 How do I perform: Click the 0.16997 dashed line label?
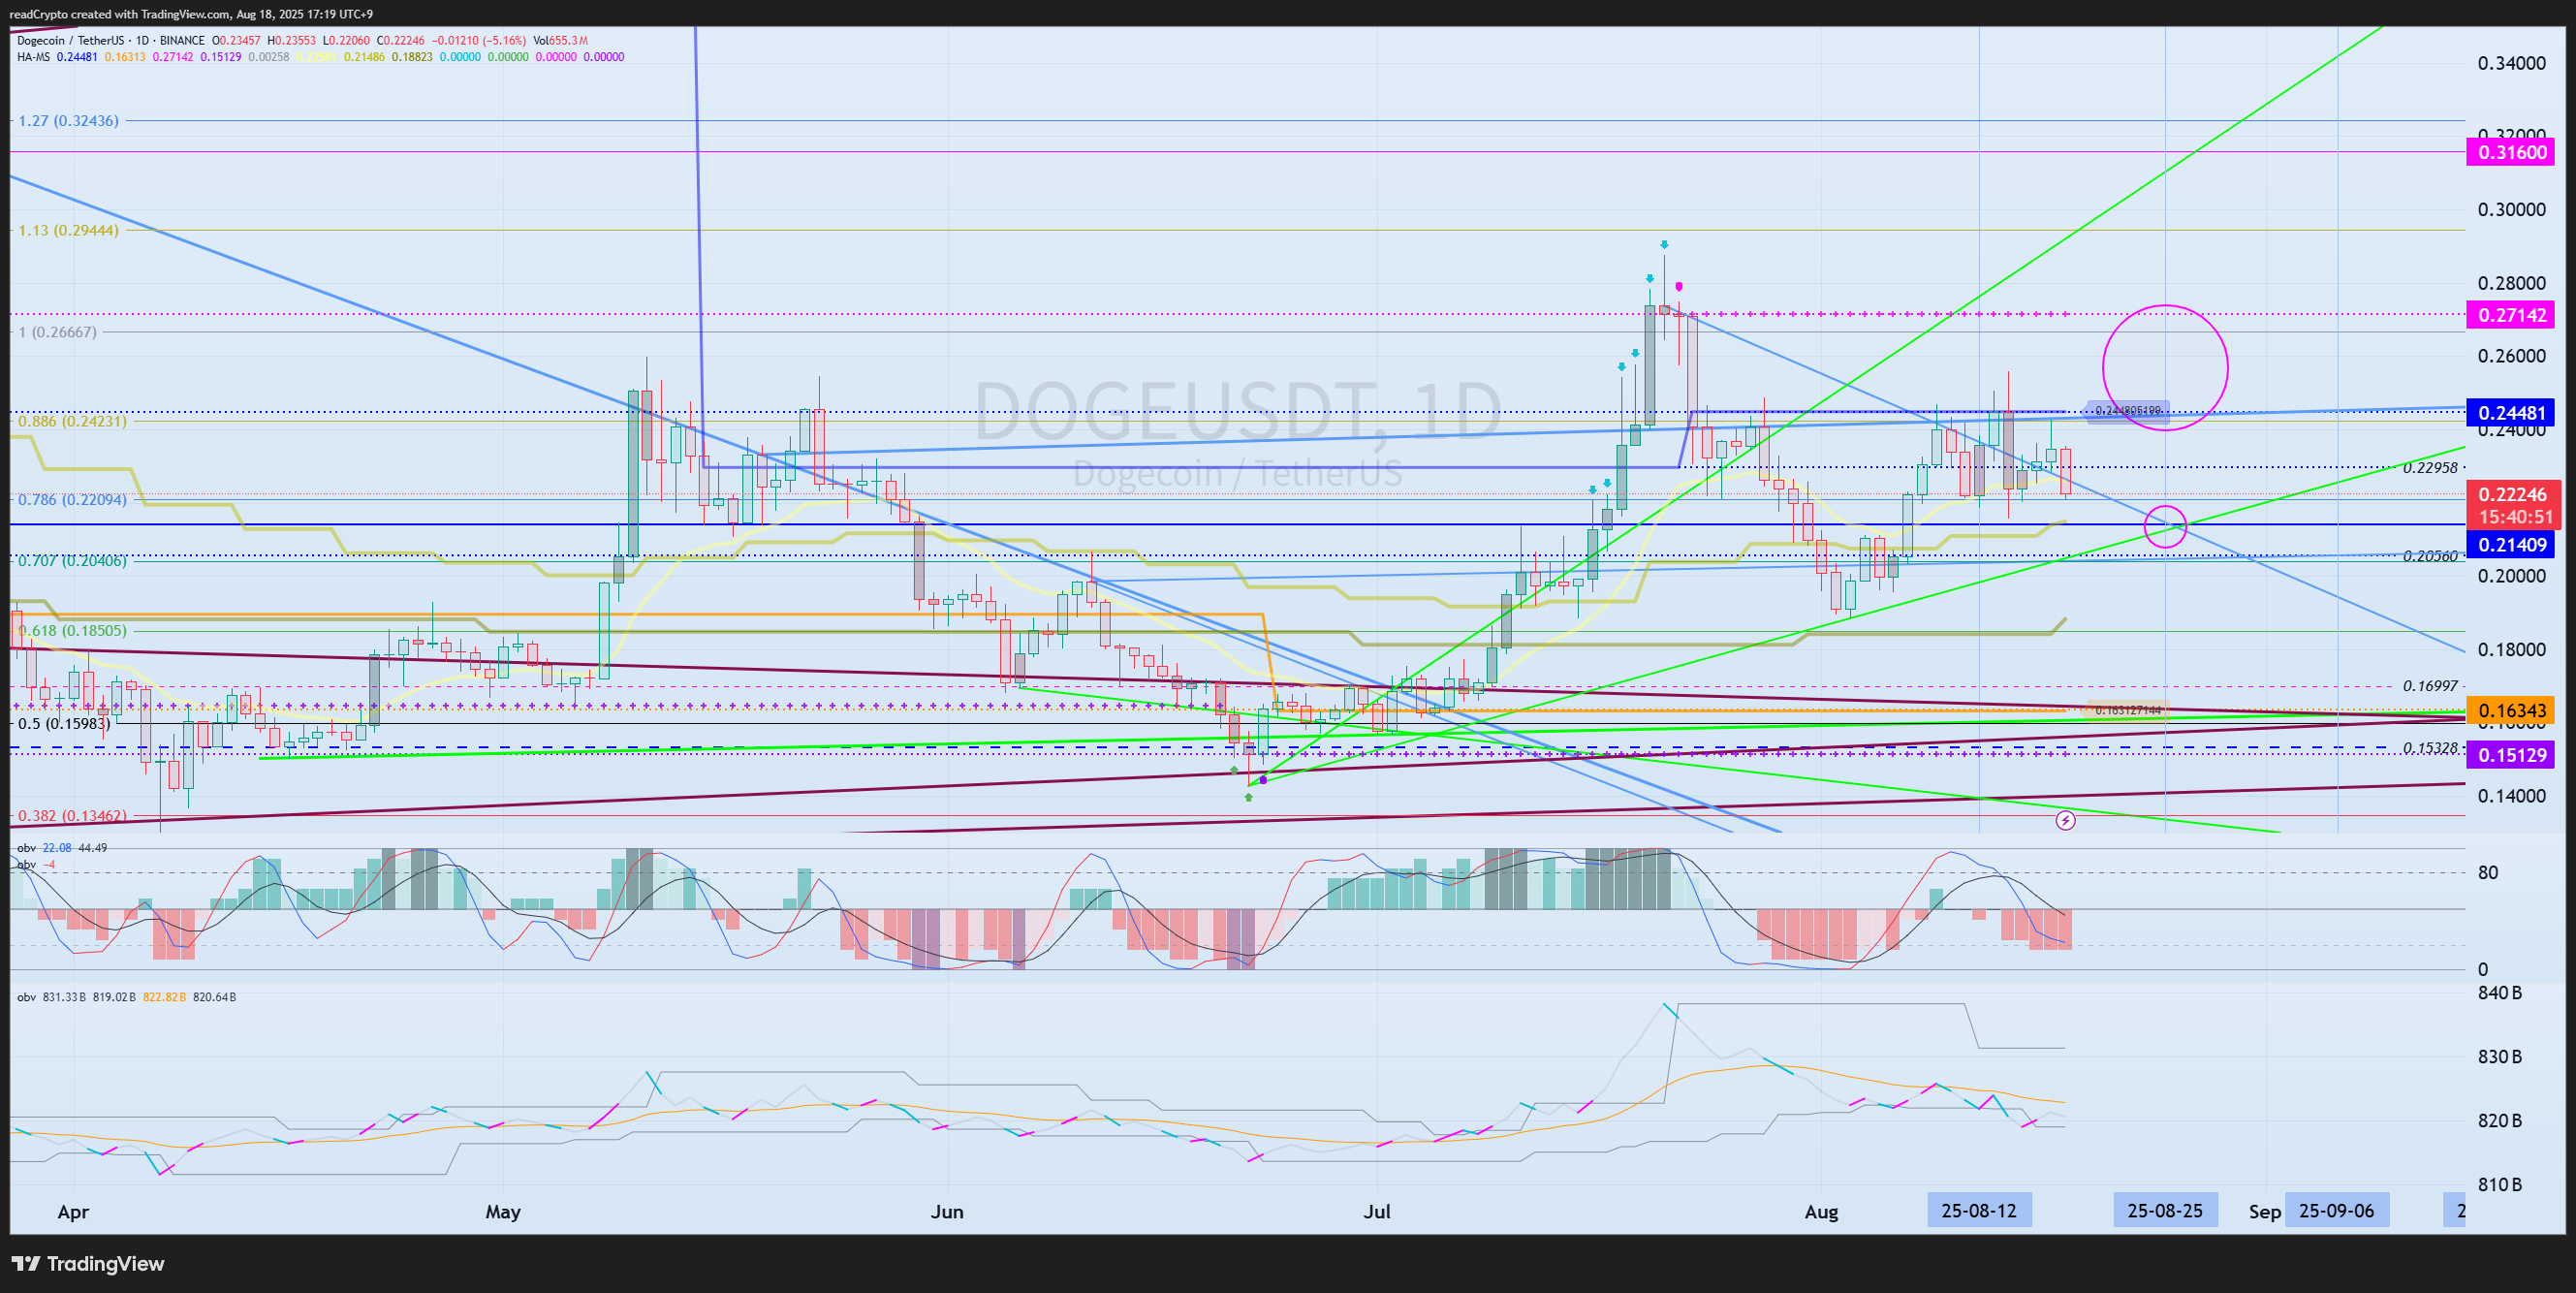coord(2430,686)
